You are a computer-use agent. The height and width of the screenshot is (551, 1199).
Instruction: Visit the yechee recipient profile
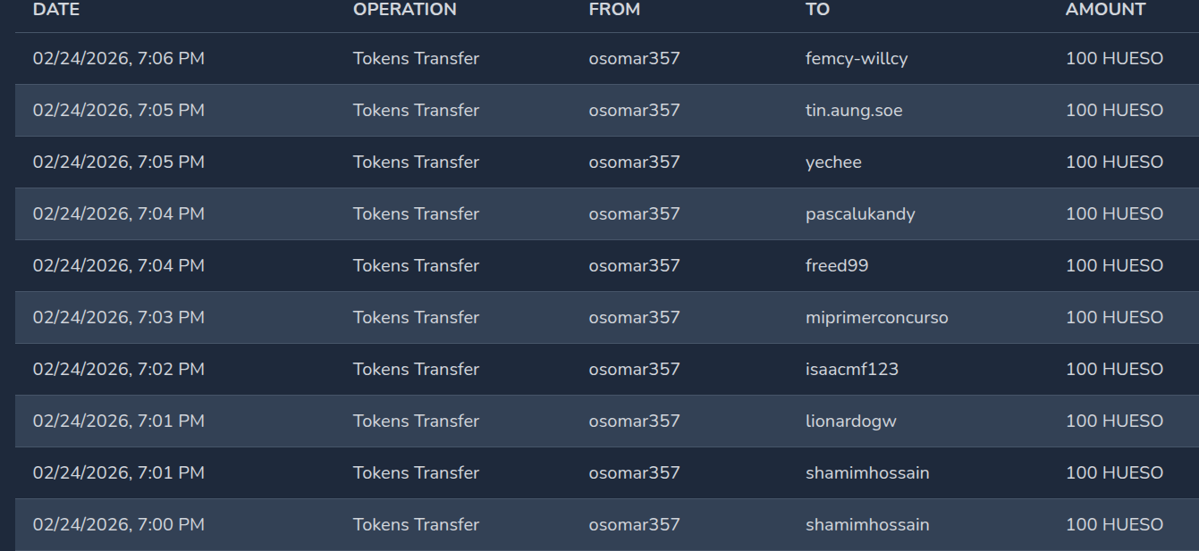click(833, 163)
